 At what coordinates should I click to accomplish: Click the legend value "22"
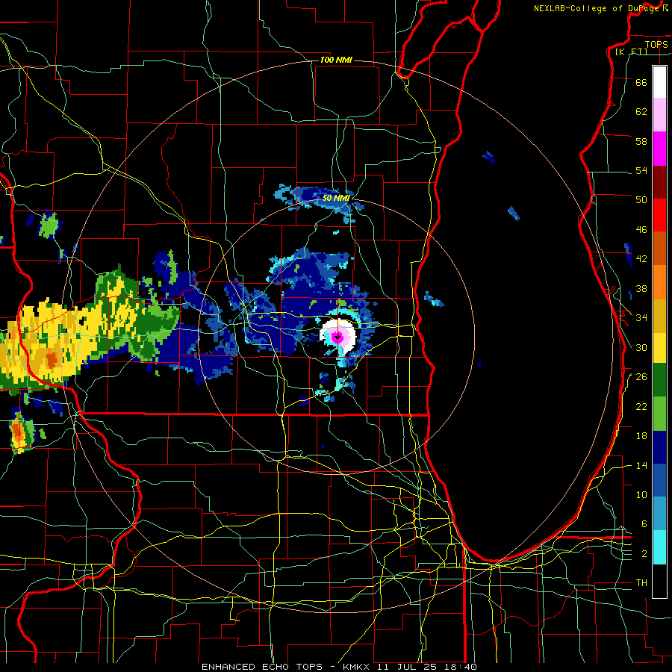point(641,406)
